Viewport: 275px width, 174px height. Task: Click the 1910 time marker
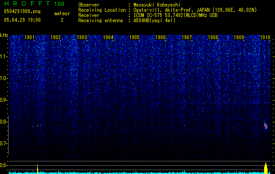pyautogui.click(x=265, y=37)
